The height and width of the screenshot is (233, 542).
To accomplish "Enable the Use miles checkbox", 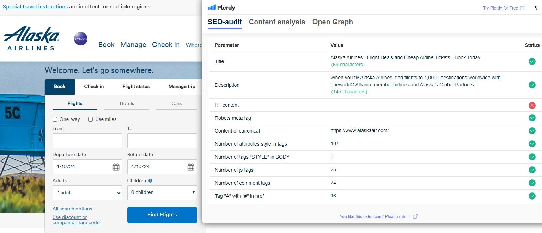I will point(90,119).
